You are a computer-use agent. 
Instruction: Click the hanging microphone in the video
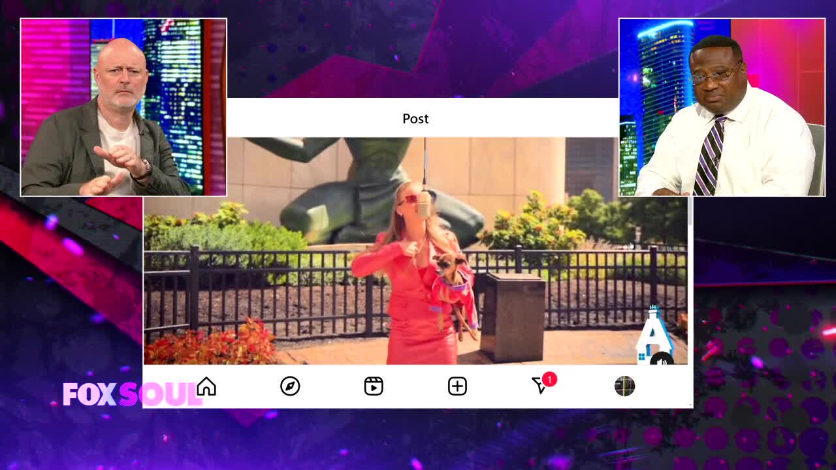[425, 202]
